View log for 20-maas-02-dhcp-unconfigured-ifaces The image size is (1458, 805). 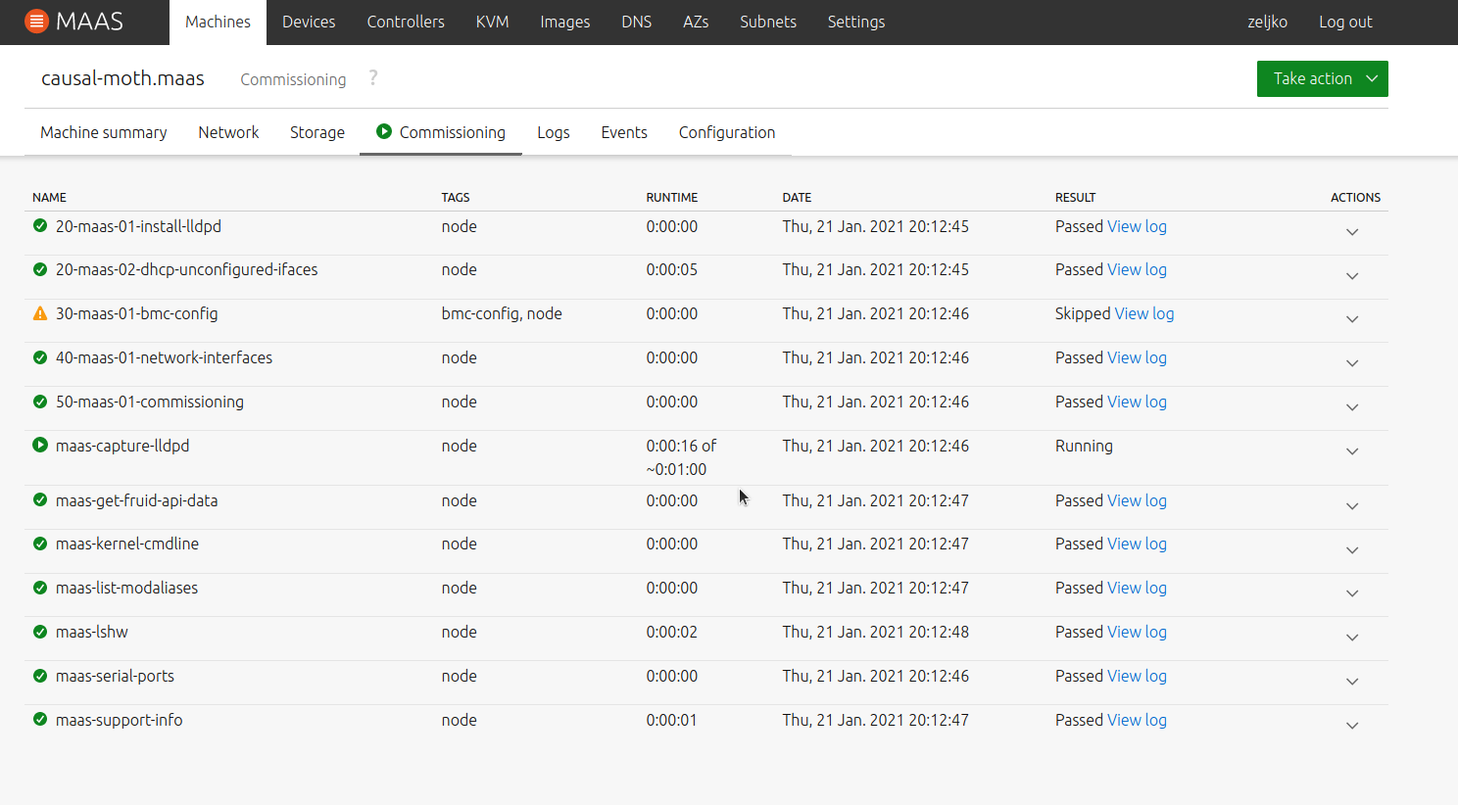tap(1137, 269)
